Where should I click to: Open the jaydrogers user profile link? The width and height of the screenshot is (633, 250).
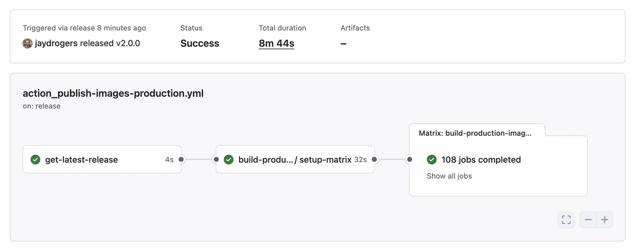click(x=56, y=43)
